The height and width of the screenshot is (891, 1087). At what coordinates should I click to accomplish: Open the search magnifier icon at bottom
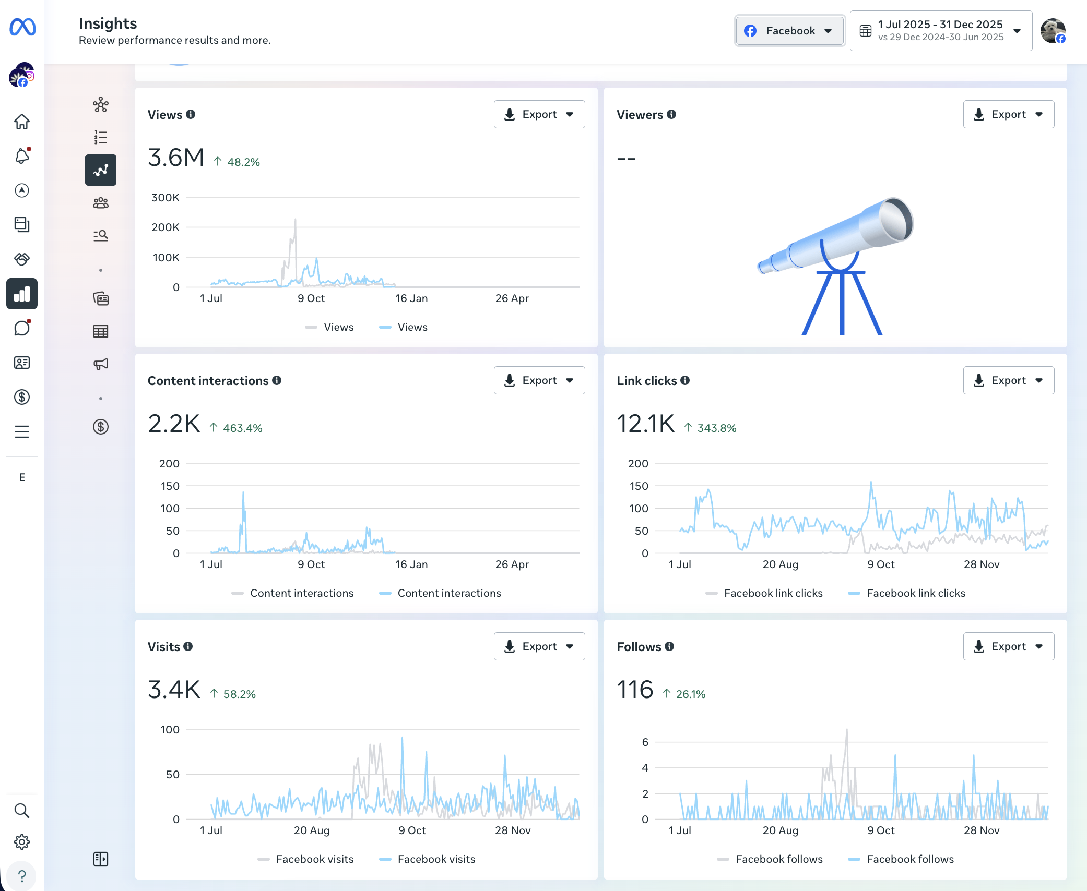pyautogui.click(x=21, y=810)
